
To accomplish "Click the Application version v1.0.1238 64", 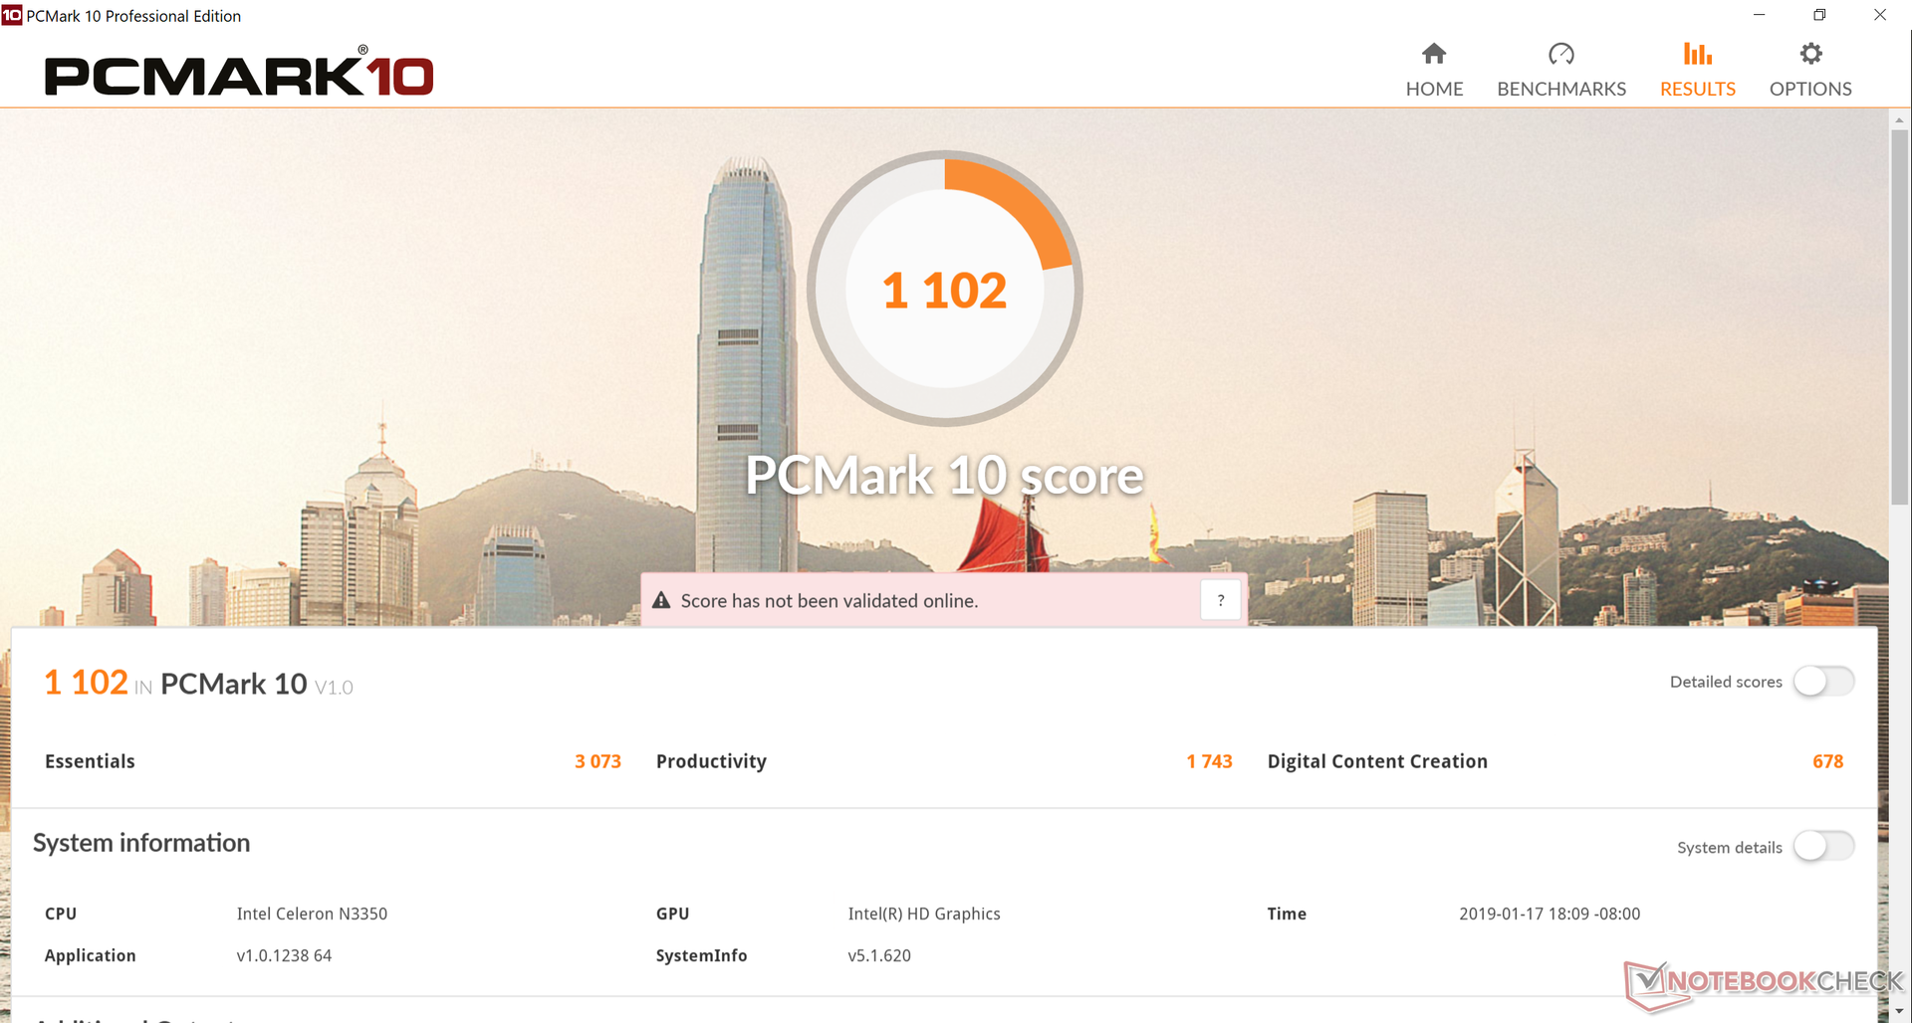I will click(284, 955).
